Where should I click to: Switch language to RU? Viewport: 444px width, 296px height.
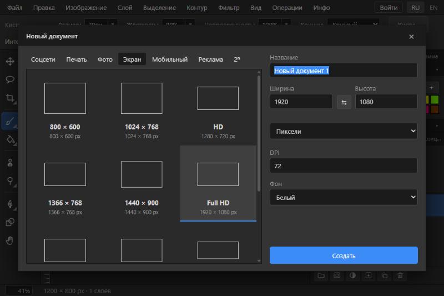coord(415,8)
